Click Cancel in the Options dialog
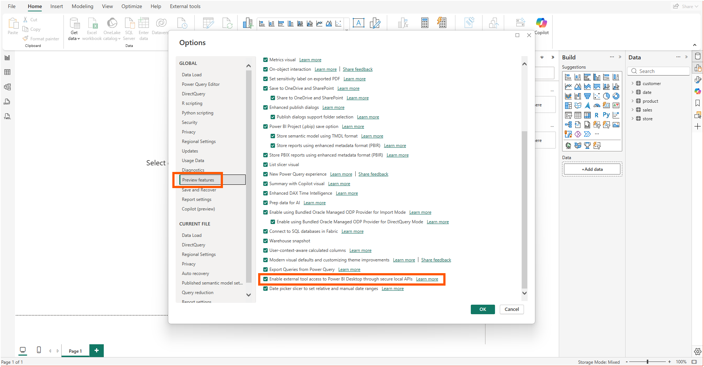The width and height of the screenshot is (704, 367). coord(511,309)
